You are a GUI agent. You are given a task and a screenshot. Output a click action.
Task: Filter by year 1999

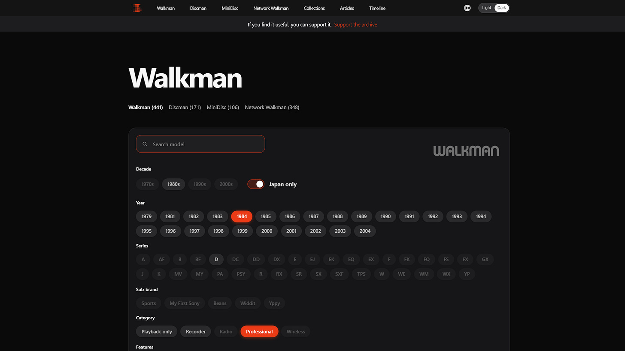tap(243, 231)
